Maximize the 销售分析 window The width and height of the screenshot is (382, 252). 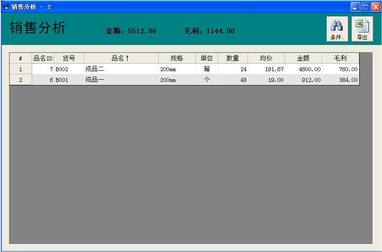pyautogui.click(x=365, y=7)
